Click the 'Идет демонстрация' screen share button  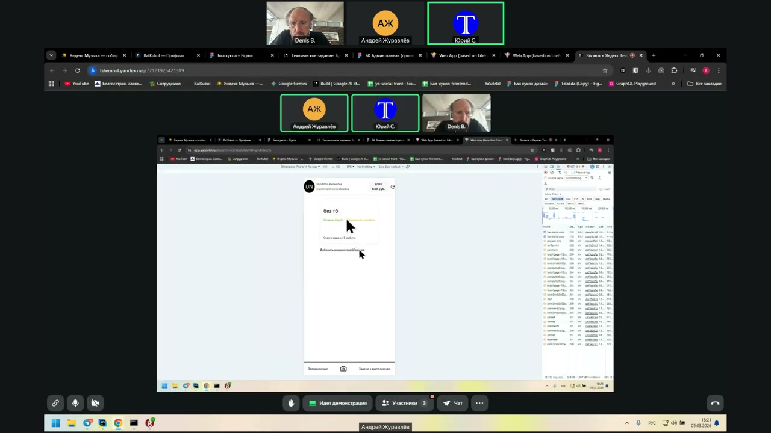click(337, 403)
